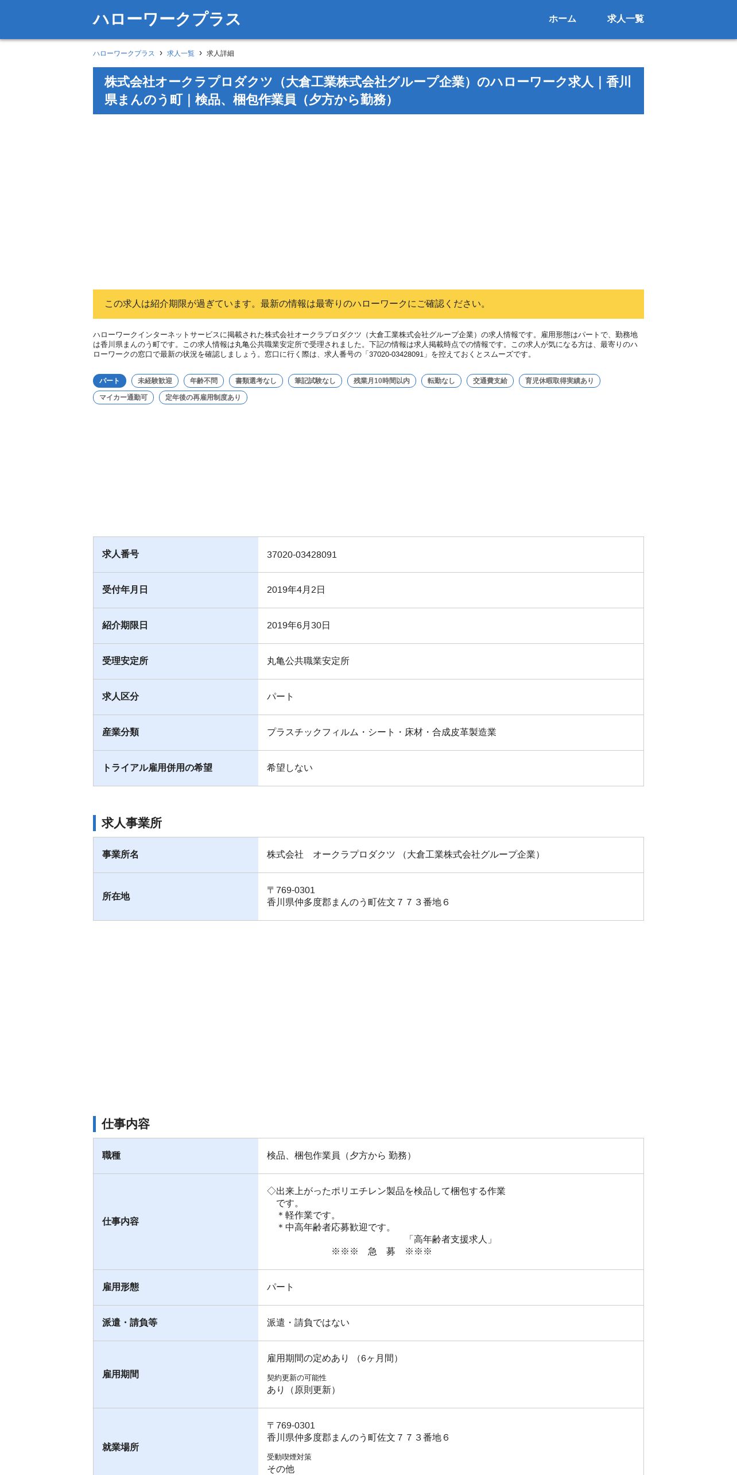Click the expired-notice yellow banner text

[x=296, y=304]
